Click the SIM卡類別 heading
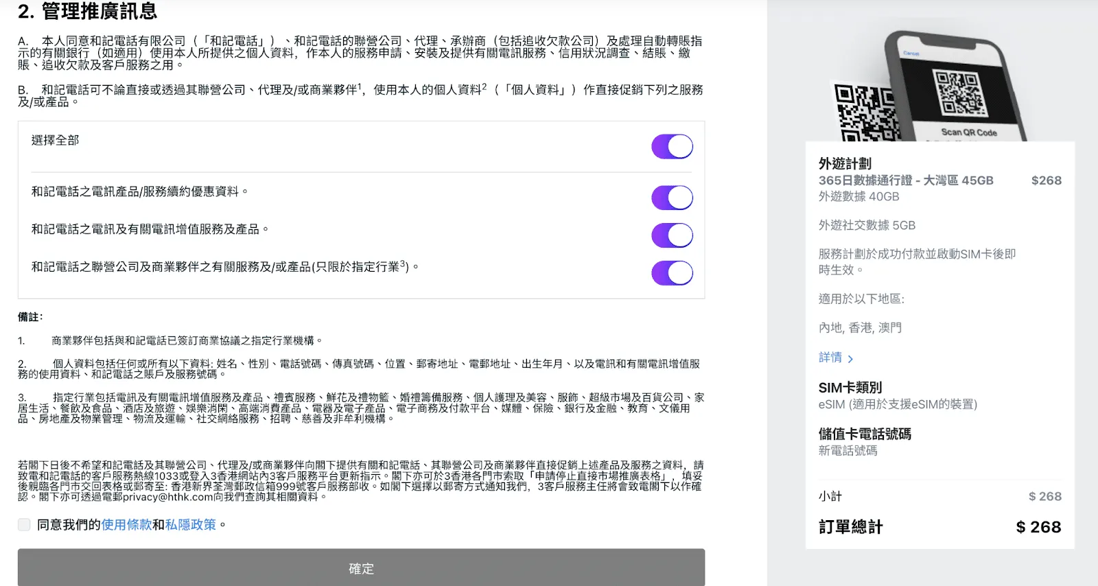 coord(850,388)
